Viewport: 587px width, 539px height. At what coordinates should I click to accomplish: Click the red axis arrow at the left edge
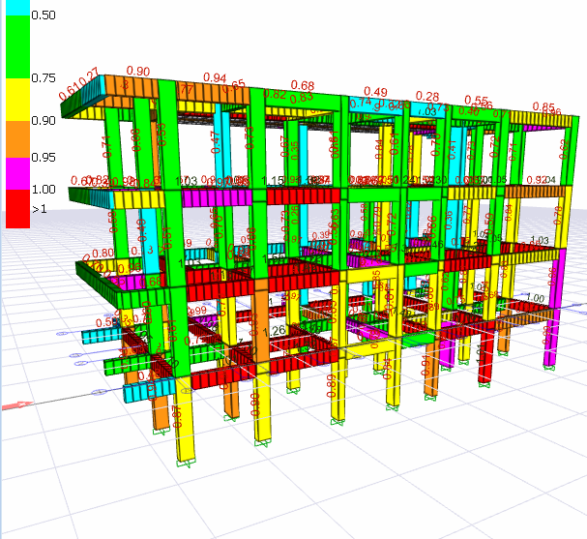[17, 405]
